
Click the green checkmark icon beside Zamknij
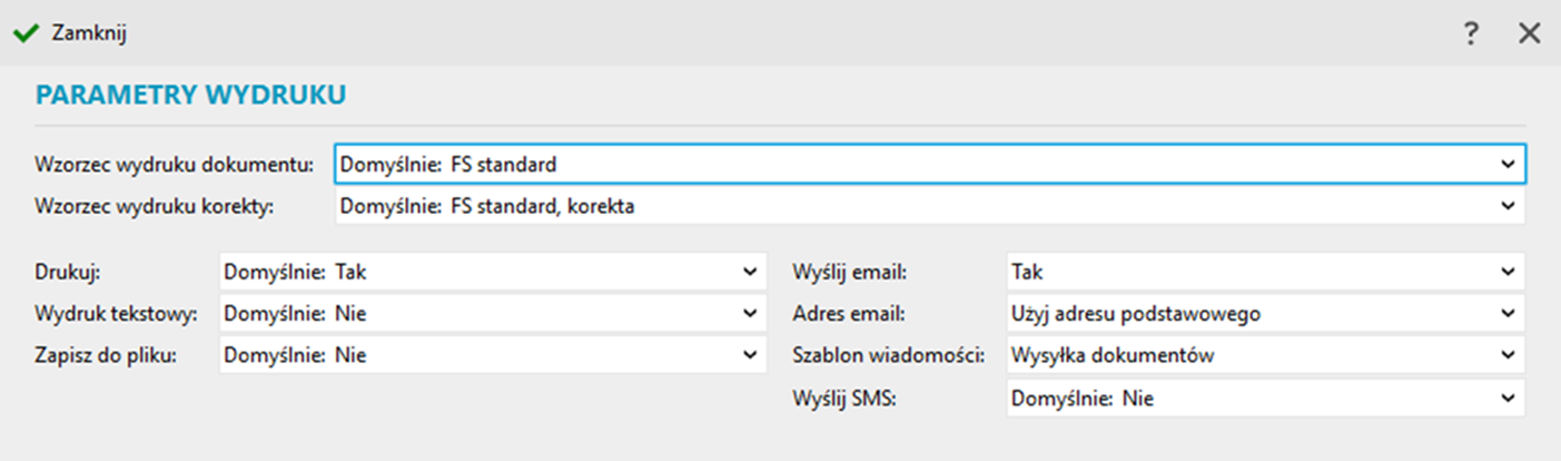[x=25, y=33]
